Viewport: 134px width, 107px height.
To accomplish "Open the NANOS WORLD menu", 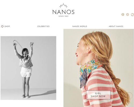I will pos(80,26).
